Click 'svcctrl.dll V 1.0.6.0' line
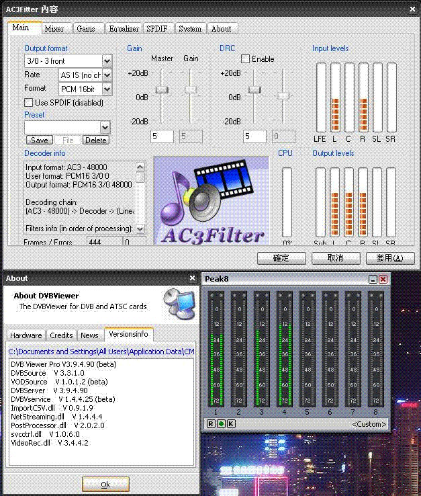This screenshot has height=496, width=421. 45,434
